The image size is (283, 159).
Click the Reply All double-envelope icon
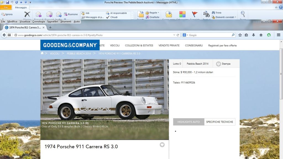click(x=49, y=14)
